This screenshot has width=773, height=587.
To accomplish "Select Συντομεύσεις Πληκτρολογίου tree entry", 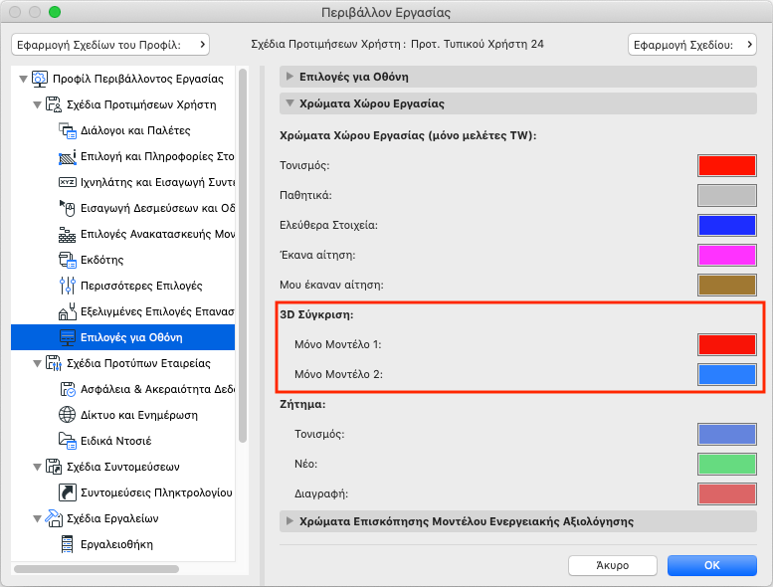I will point(156,492).
